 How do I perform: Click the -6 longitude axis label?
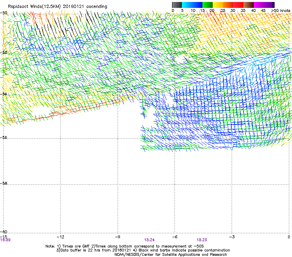[175, 237]
